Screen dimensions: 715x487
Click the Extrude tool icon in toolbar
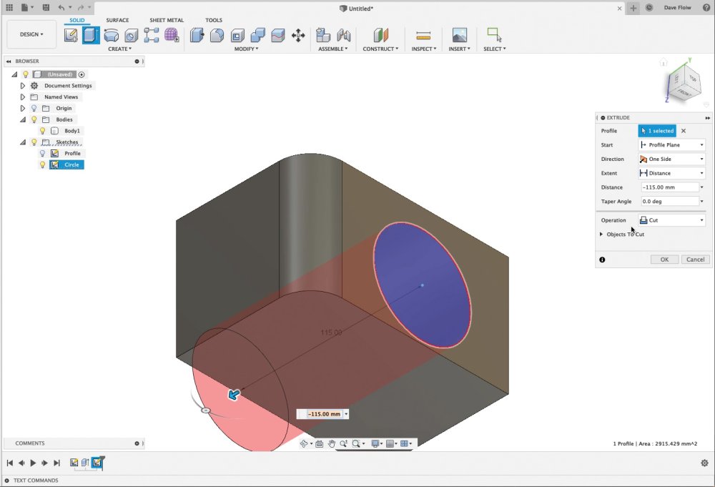pyautogui.click(x=91, y=35)
